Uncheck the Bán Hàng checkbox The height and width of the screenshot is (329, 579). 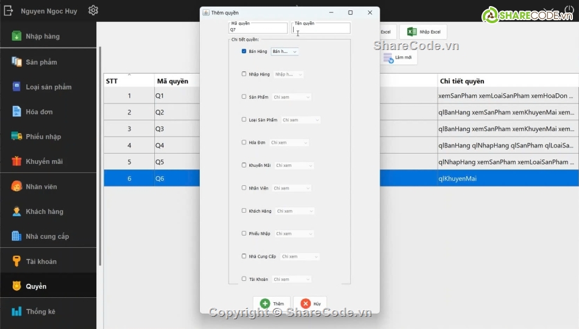tap(244, 51)
